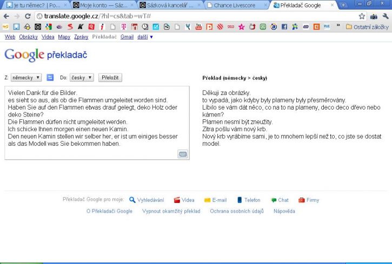Open the target language dropdown česky
This screenshot has width=392, height=264.
[x=82, y=78]
